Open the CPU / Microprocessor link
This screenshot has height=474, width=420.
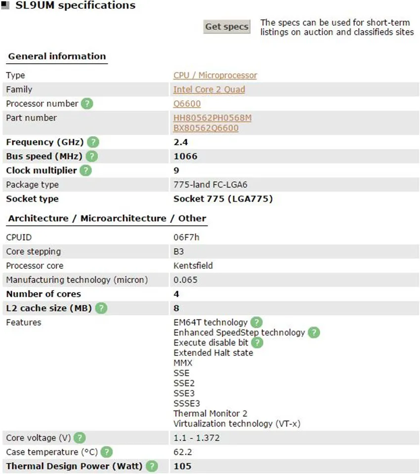tap(215, 75)
